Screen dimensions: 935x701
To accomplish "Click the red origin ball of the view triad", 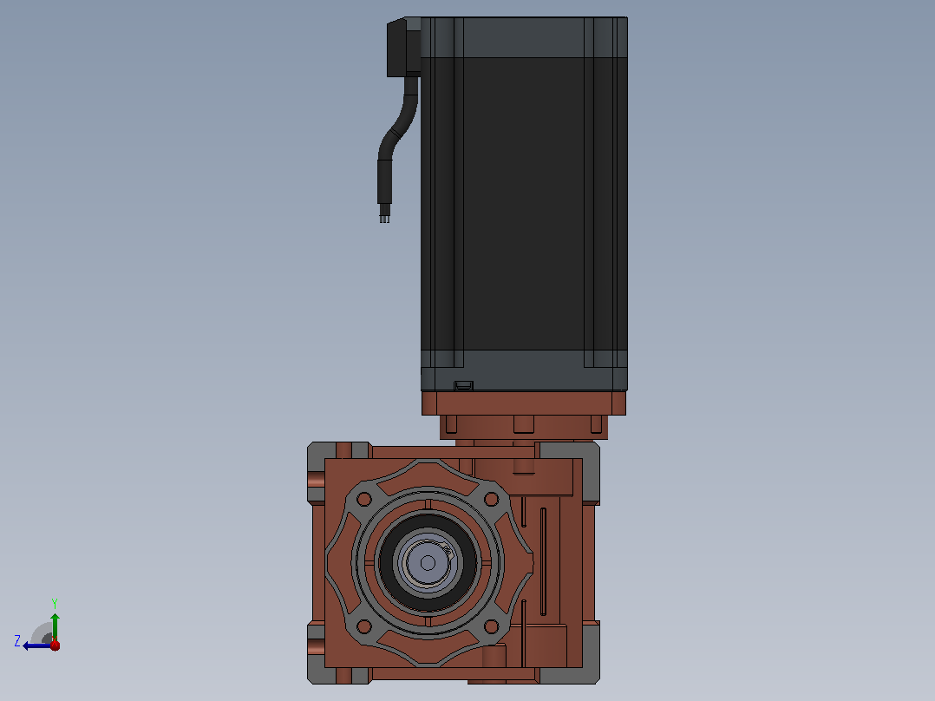I will pos(55,645).
